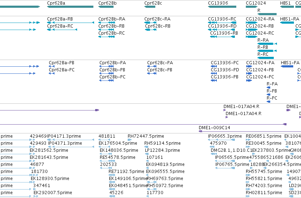Select the R-RA transcript label
This screenshot has height=198, width=301.
point(263,40)
